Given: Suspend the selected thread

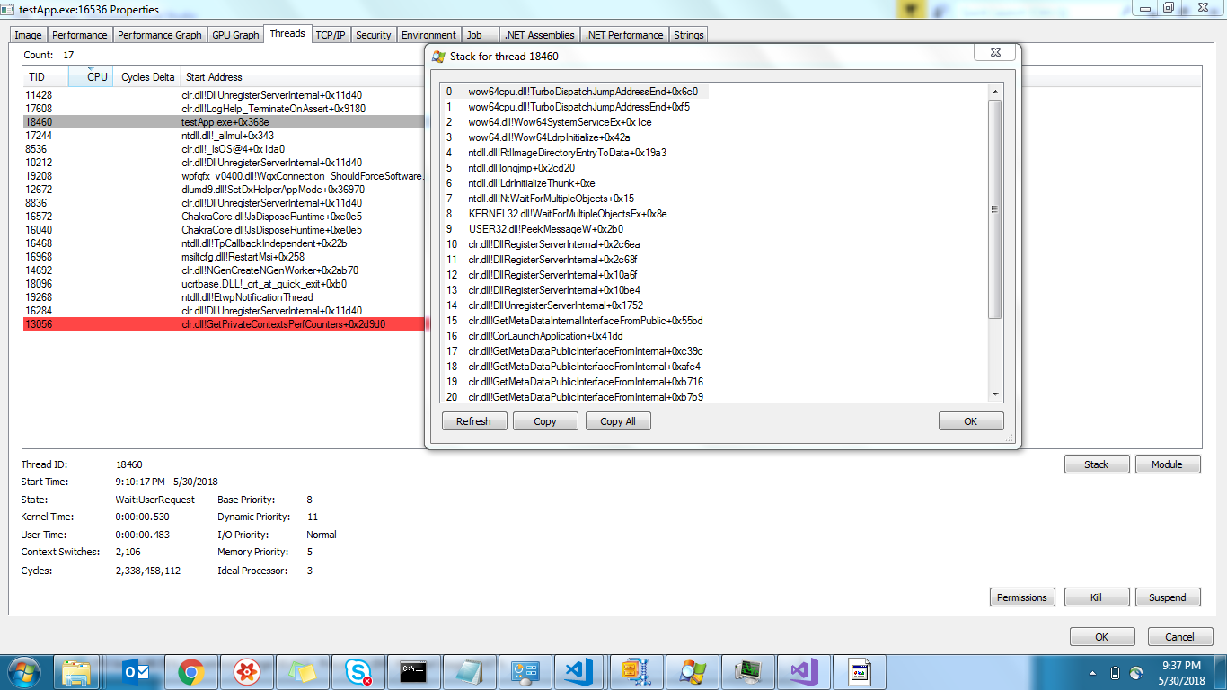Looking at the screenshot, I should pos(1167,597).
